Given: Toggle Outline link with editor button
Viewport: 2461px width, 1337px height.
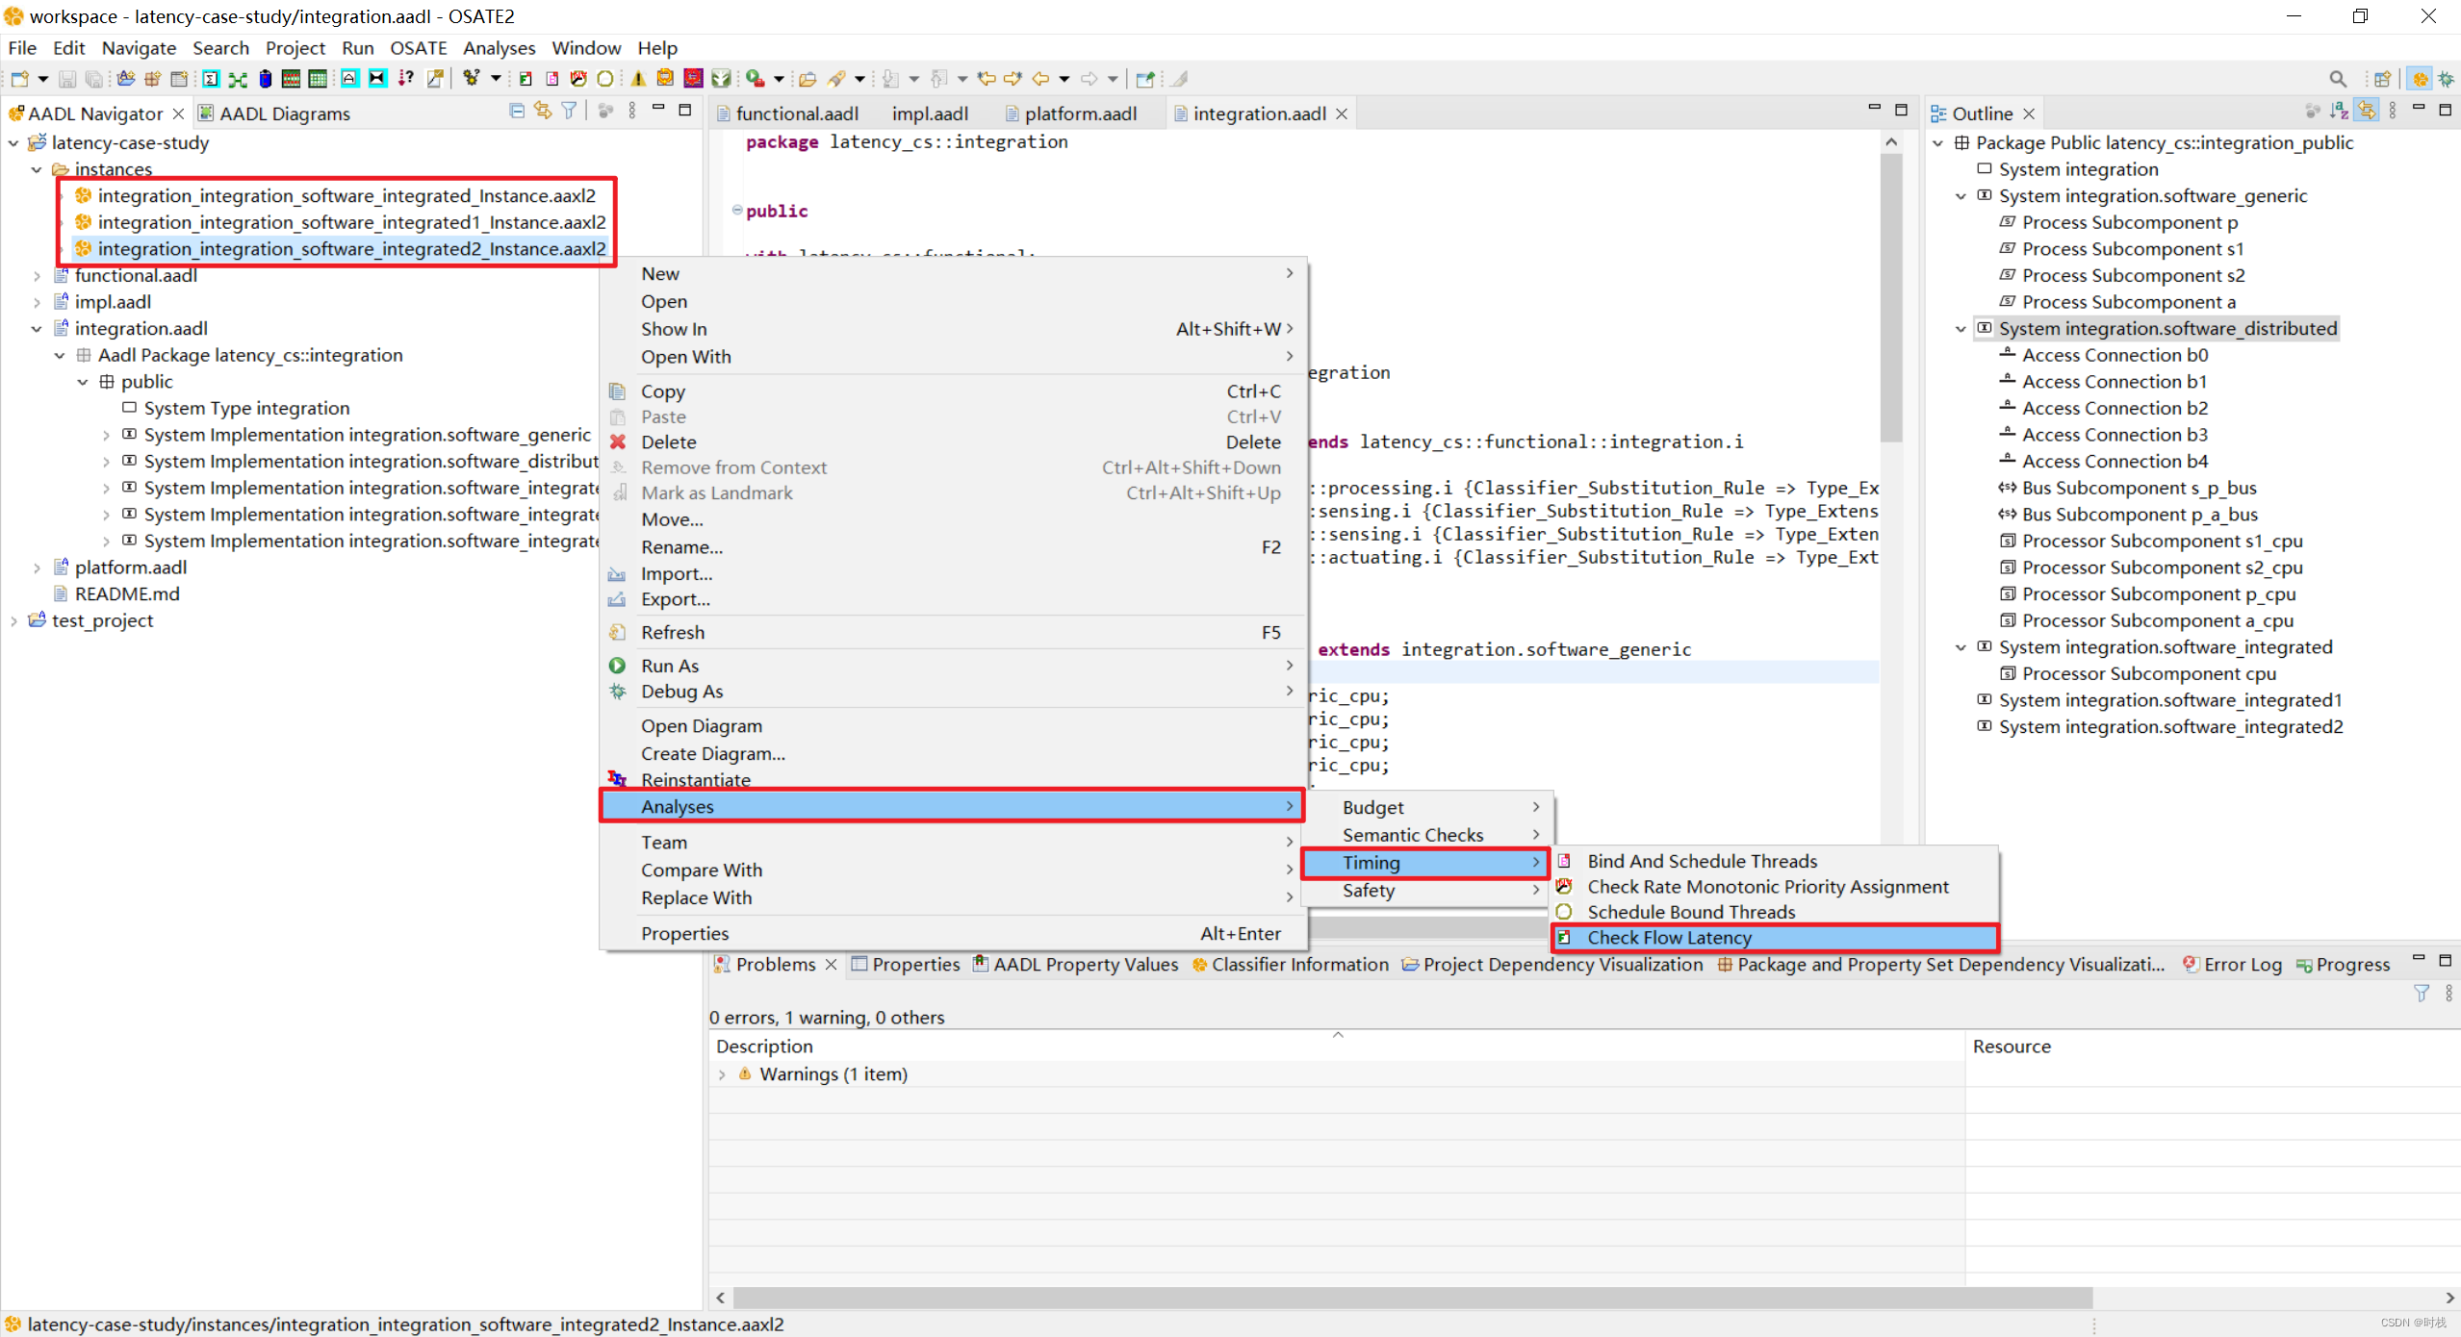Looking at the screenshot, I should (2366, 112).
